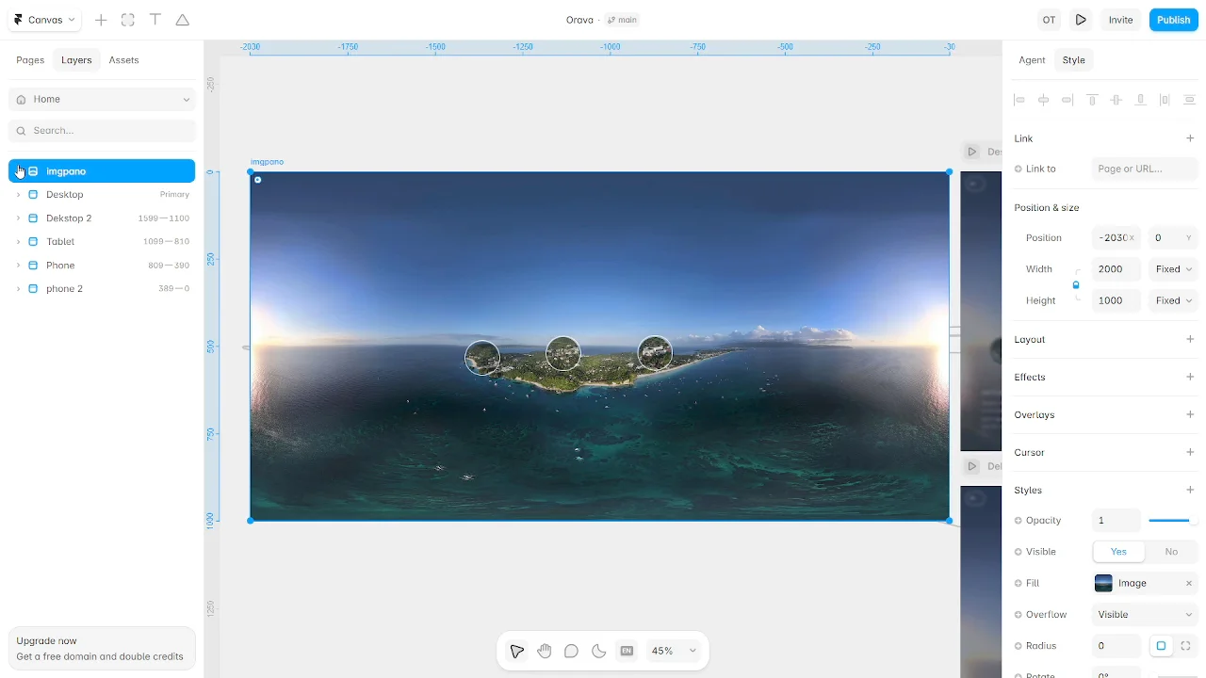Align the selection to horizontal center
The height and width of the screenshot is (678, 1206).
[x=1043, y=100]
